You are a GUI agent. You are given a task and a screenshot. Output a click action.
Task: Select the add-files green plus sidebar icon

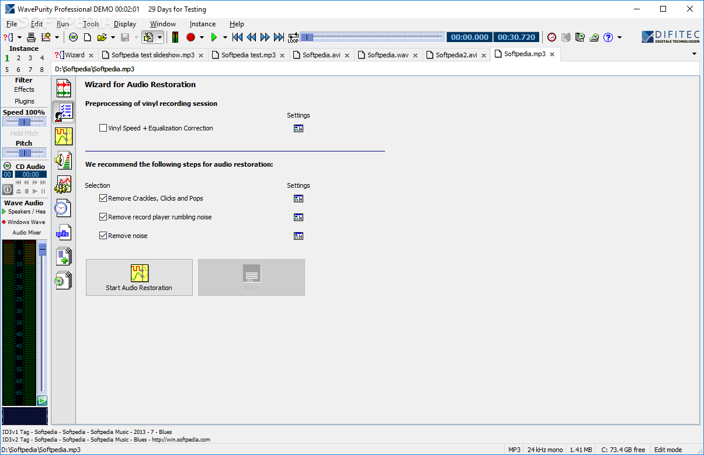pos(63,256)
